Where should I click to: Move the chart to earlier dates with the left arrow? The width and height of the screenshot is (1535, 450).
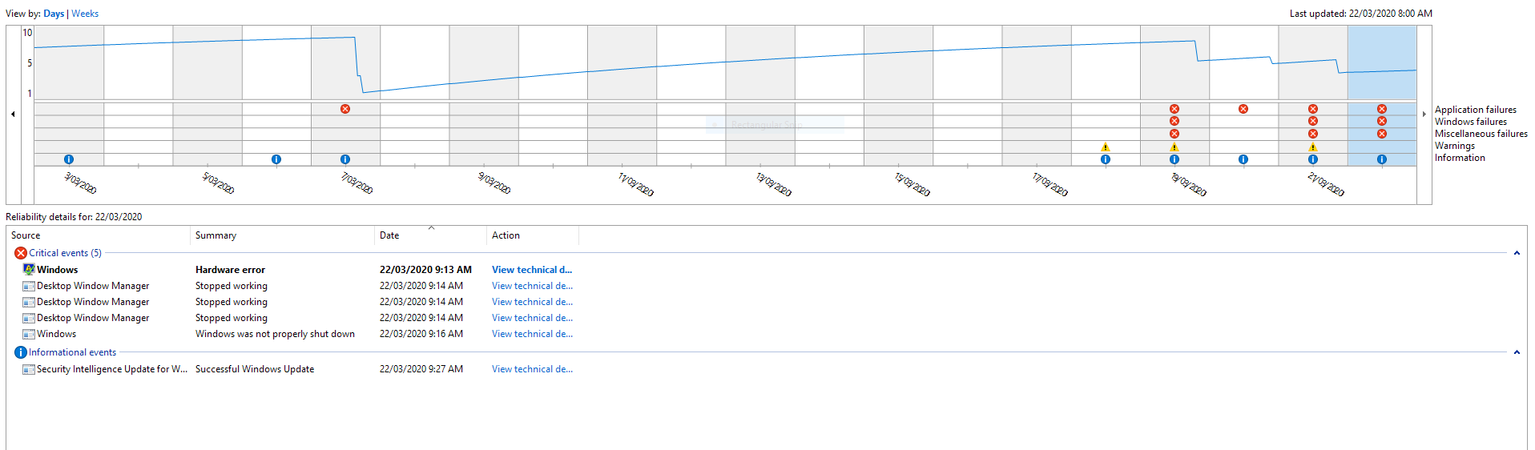click(x=13, y=115)
